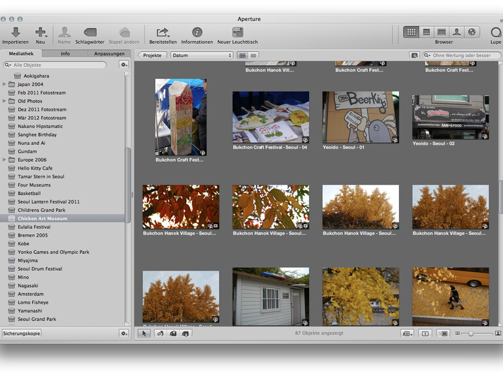Click the Importieren arrow icon

[16, 32]
